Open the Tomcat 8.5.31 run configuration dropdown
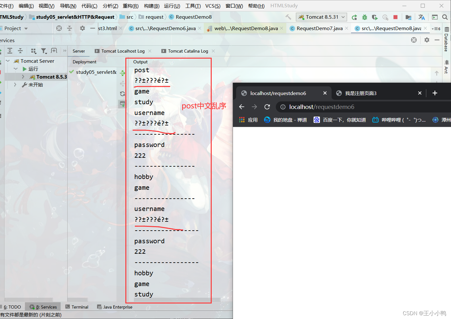 321,17
